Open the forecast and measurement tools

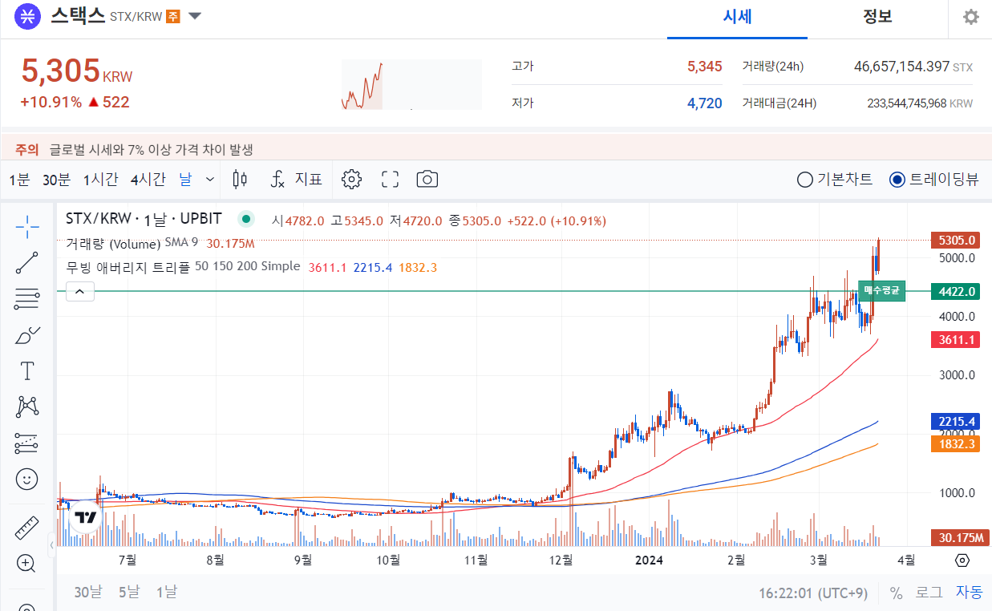tap(27, 443)
